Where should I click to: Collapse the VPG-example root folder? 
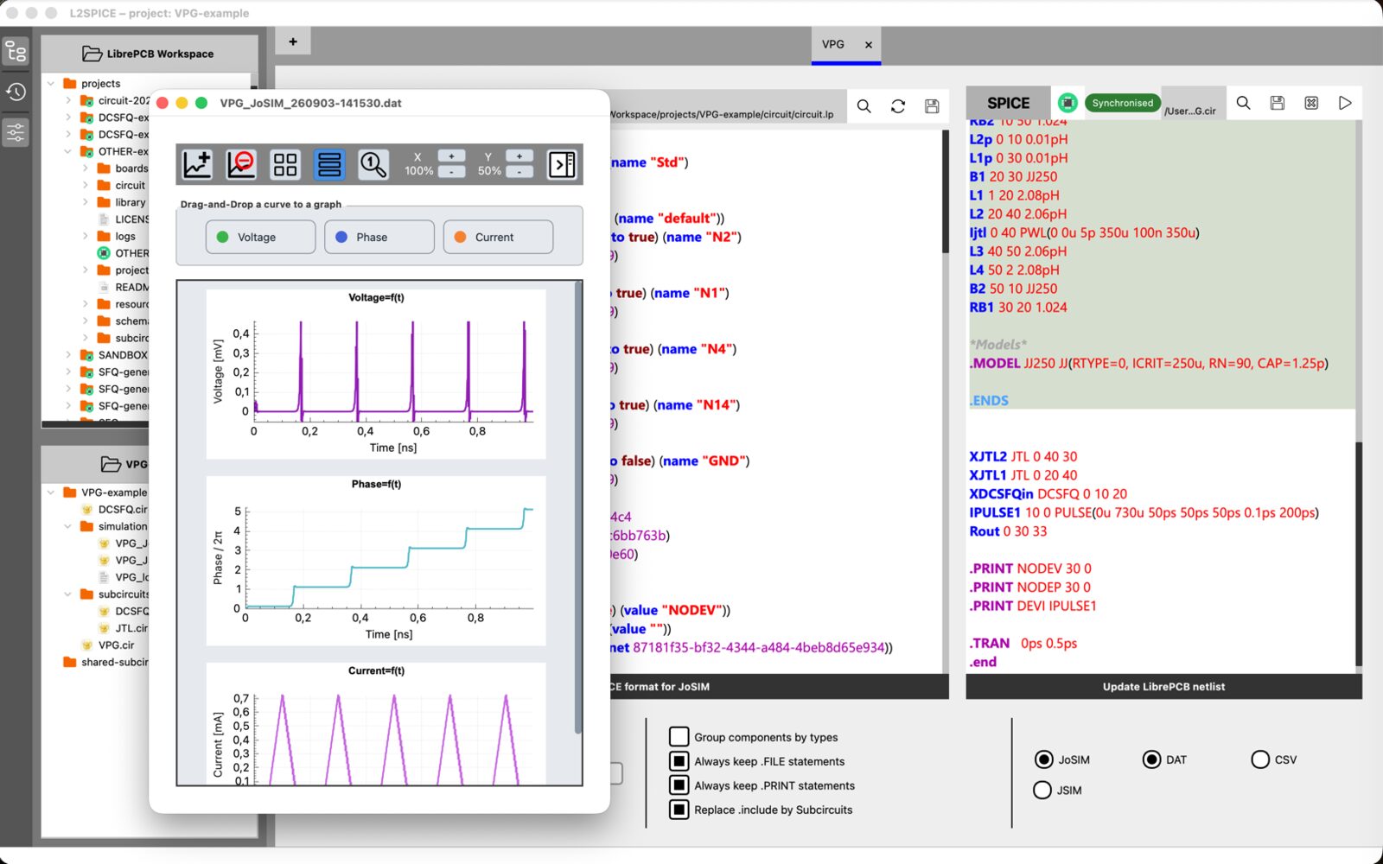pyautogui.click(x=51, y=492)
